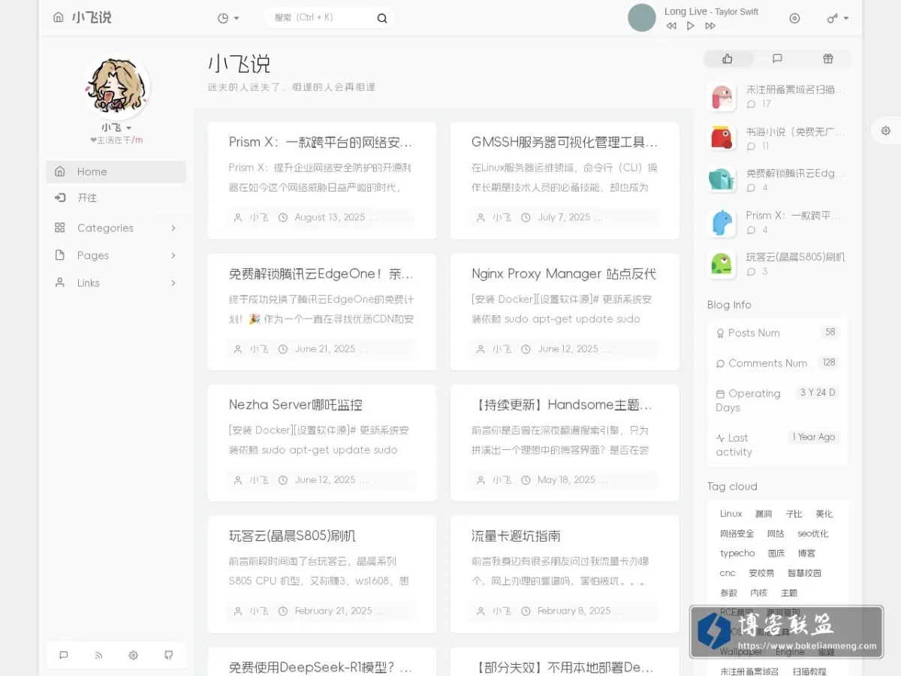The image size is (901, 676).
Task: Switch to the comment bubble tab
Action: click(x=777, y=59)
